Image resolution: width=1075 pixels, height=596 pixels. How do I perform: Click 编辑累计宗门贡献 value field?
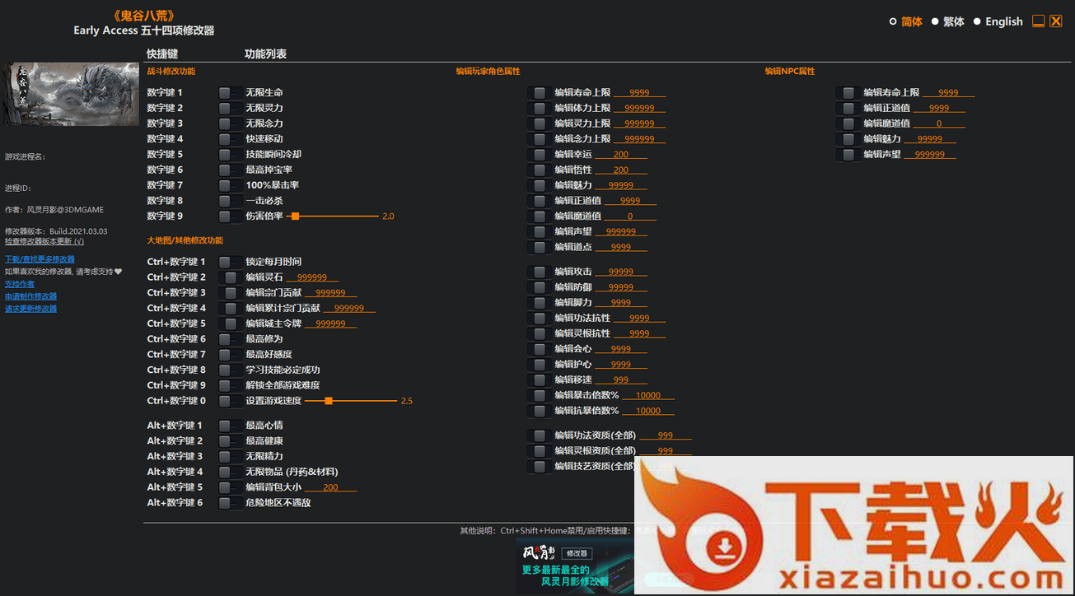349,309
